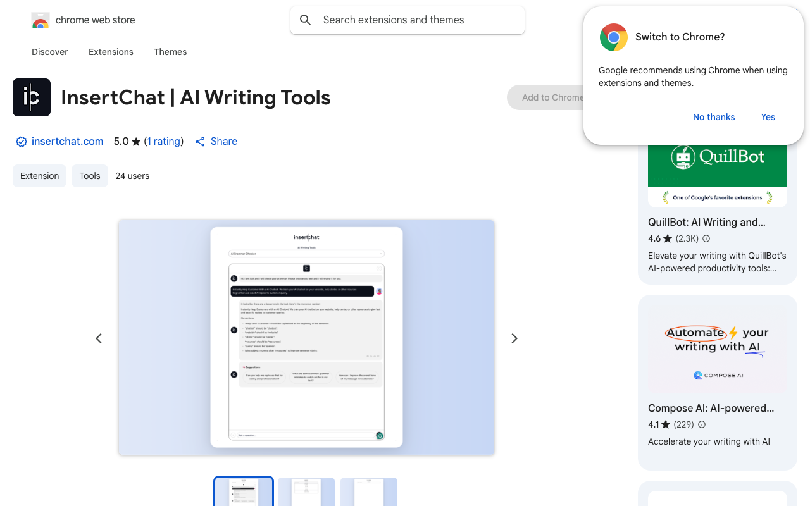
Task: Click the InsertChat extension logo icon
Action: [x=32, y=97]
